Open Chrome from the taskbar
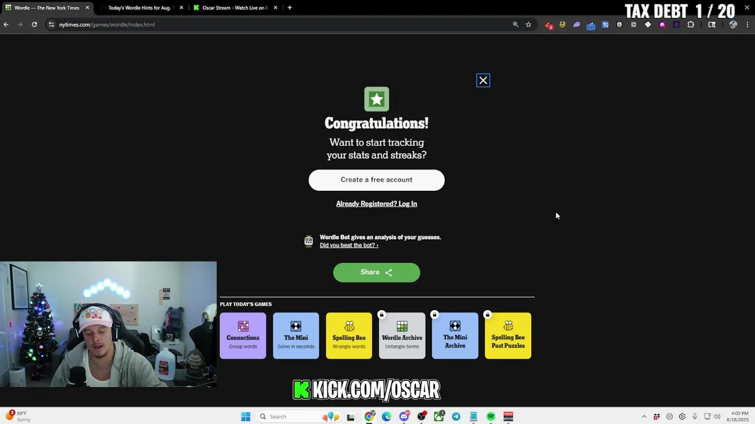Image resolution: width=755 pixels, height=424 pixels. pos(369,417)
